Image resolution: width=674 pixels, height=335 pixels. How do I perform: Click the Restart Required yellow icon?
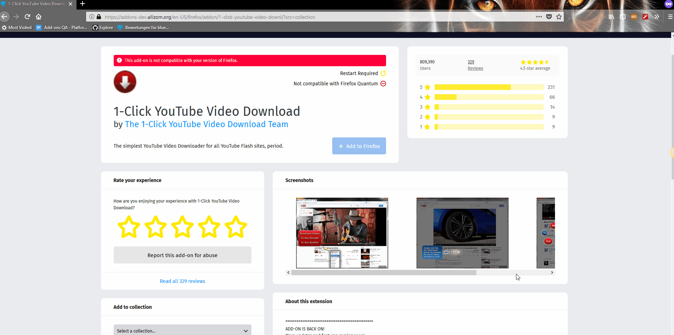(x=383, y=73)
